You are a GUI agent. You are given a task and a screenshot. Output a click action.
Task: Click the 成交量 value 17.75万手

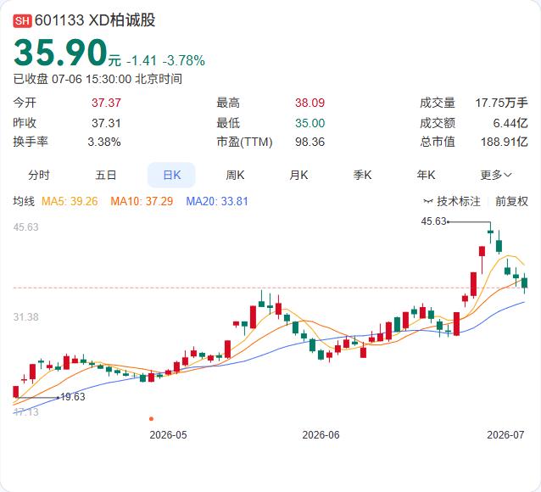coord(502,103)
